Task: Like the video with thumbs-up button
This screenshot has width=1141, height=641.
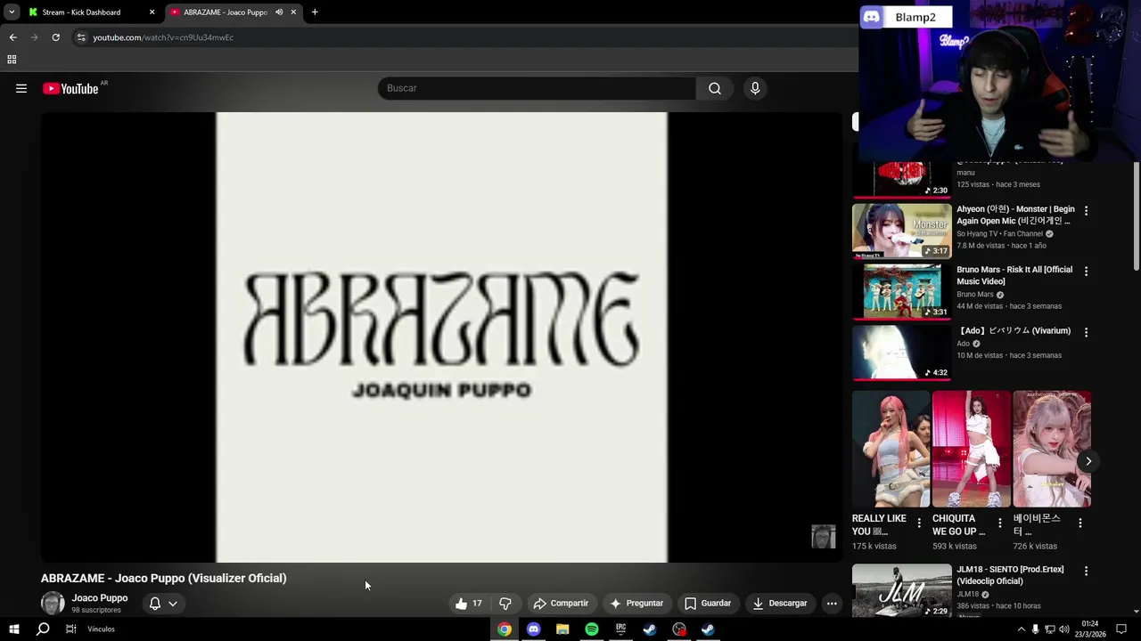Action: [469, 604]
